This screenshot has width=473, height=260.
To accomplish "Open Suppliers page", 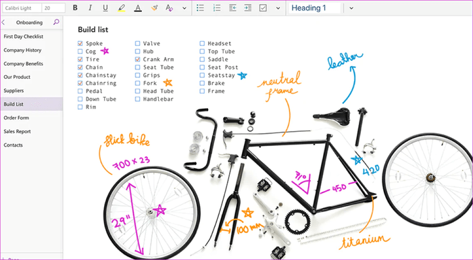I will pos(31,90).
